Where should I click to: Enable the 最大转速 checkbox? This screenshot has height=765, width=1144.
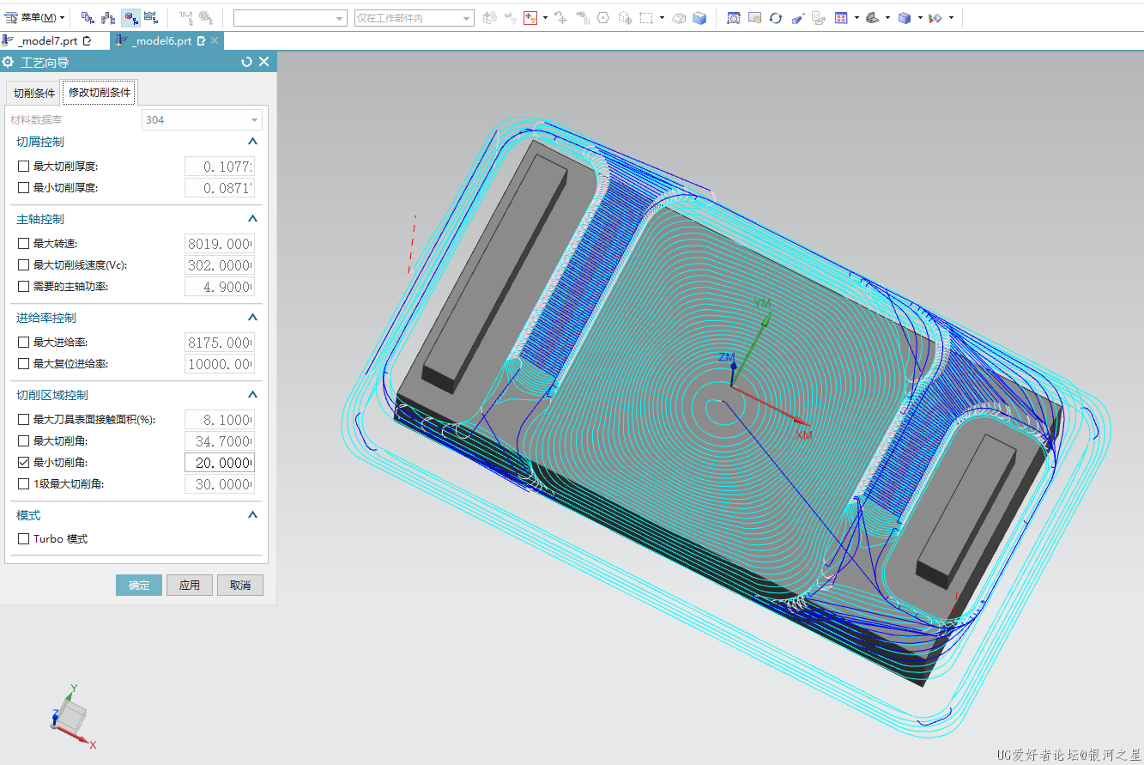(x=24, y=244)
